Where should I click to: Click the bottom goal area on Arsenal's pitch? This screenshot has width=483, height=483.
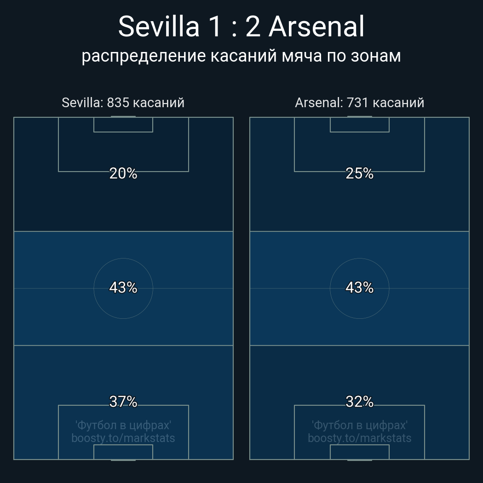[359, 452]
